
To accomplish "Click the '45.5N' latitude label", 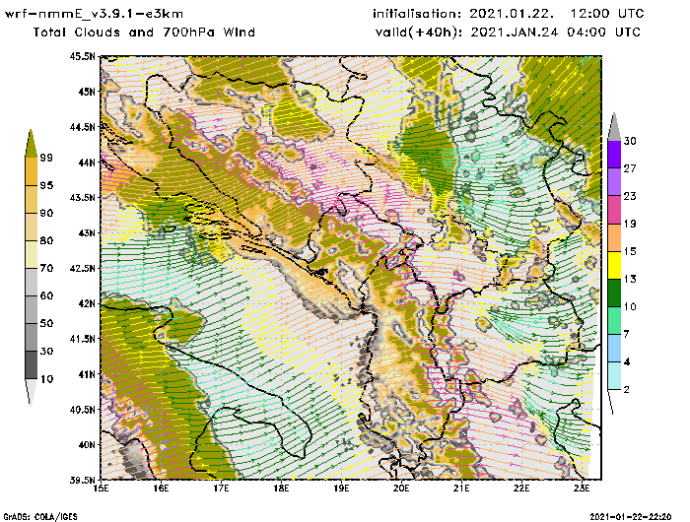I will pyautogui.click(x=82, y=56).
